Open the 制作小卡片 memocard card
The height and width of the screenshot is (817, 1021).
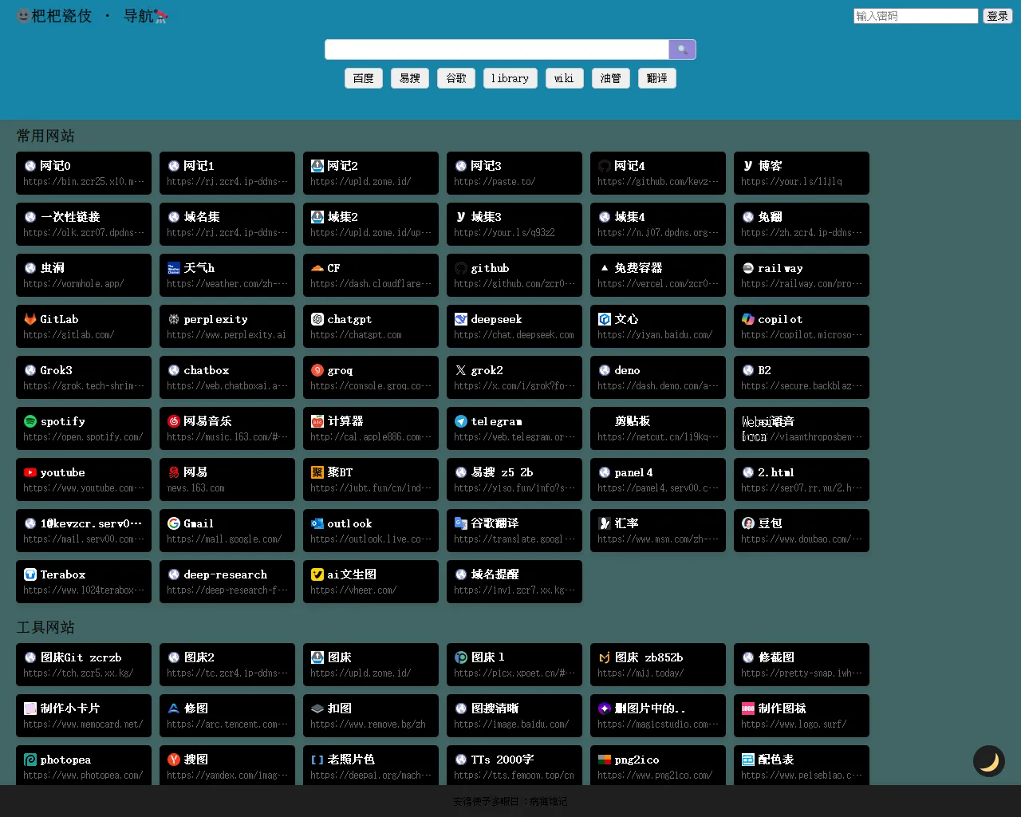[x=84, y=716]
